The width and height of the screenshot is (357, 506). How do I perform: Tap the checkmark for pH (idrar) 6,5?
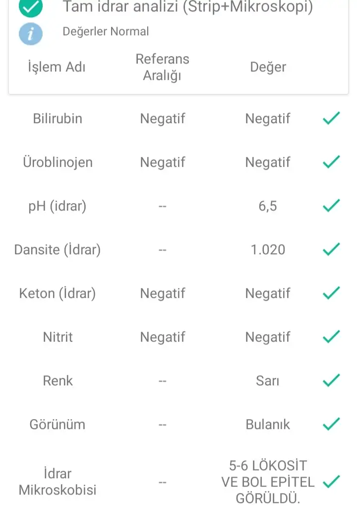pos(331,206)
